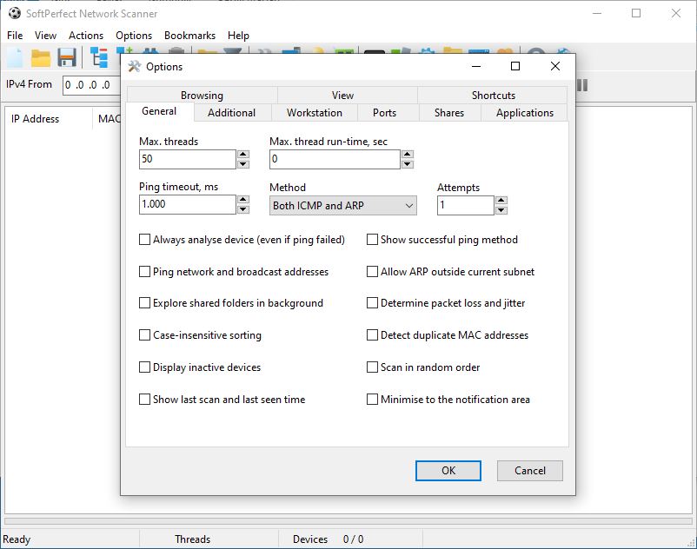This screenshot has width=697, height=549.
Task: Open the Bookmarks menu
Action: (189, 36)
